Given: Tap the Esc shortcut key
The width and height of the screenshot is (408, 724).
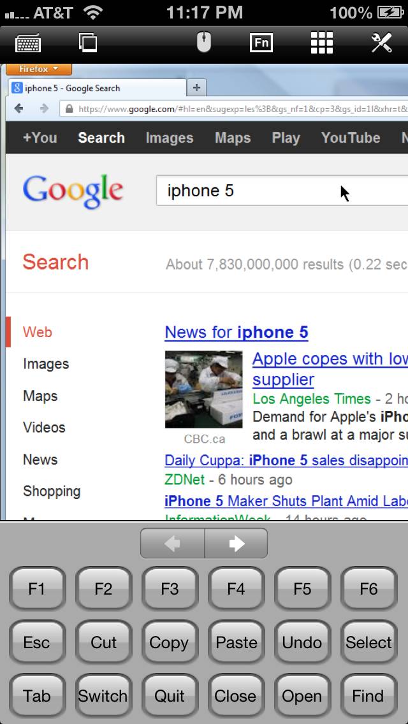Looking at the screenshot, I should [x=37, y=642].
